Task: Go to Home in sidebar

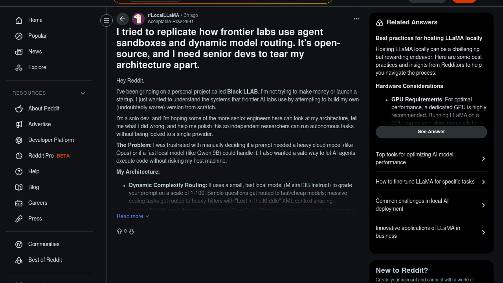Action: point(35,20)
